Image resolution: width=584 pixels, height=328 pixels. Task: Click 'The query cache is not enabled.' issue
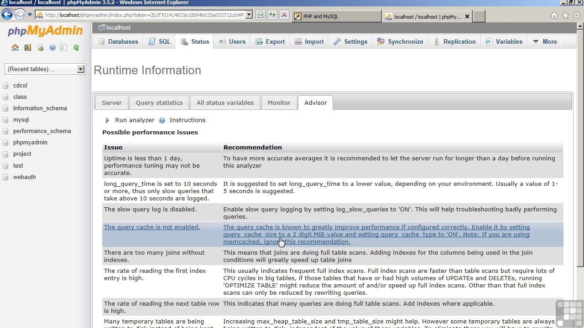[x=152, y=227]
